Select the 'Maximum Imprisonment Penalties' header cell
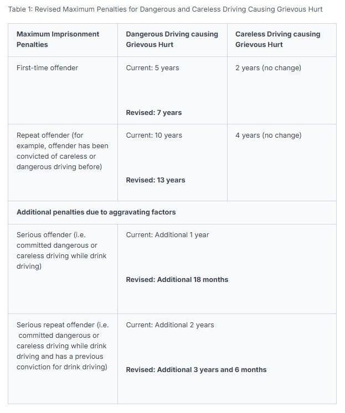This screenshot has height=413, width=345. click(63, 40)
